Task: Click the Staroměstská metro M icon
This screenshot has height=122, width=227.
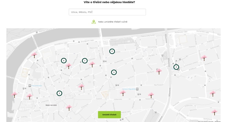Action: (x=30, y=86)
